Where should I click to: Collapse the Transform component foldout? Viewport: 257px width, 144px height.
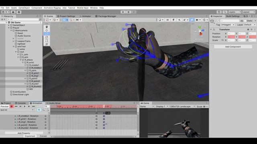click(211, 30)
